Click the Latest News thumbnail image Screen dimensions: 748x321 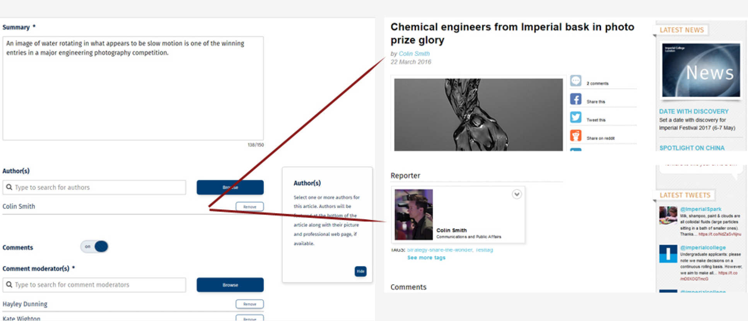click(x=701, y=70)
